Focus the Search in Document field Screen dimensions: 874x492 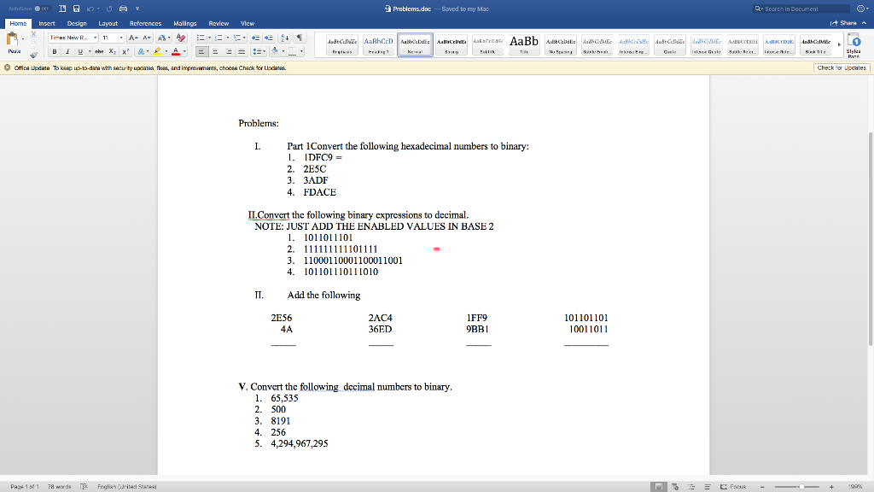tap(801, 9)
